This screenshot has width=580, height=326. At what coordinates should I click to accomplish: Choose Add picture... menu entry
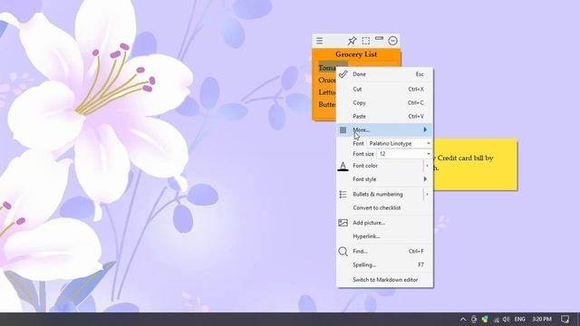[384, 223]
